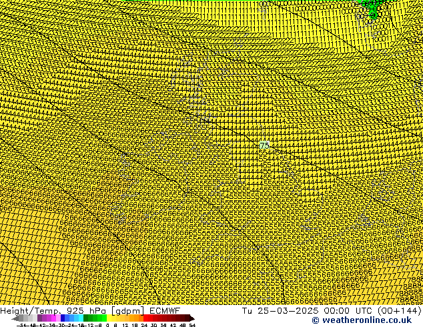
Task: Click the legend value 30
Action: [153, 326]
